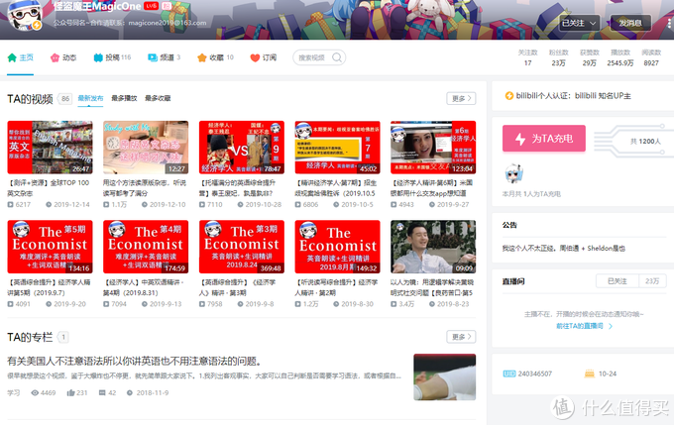This screenshot has height=425, width=674.
Task: Click the orange star 收藏 icon
Action: click(202, 57)
